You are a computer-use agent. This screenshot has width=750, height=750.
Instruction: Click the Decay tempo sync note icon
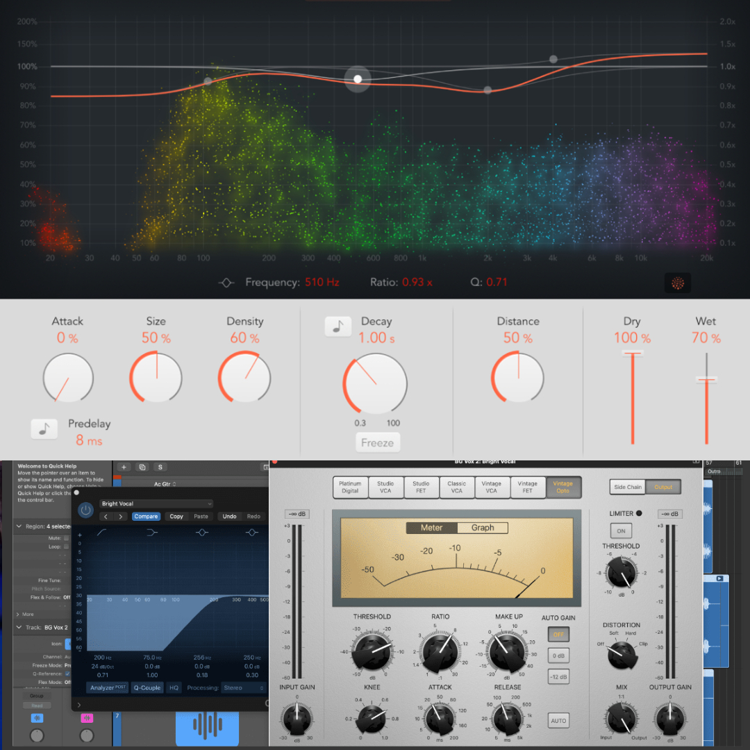pyautogui.click(x=337, y=326)
